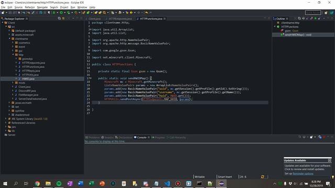
Task: Collapse HTTPFunctions class in Outline
Action: 275,27
